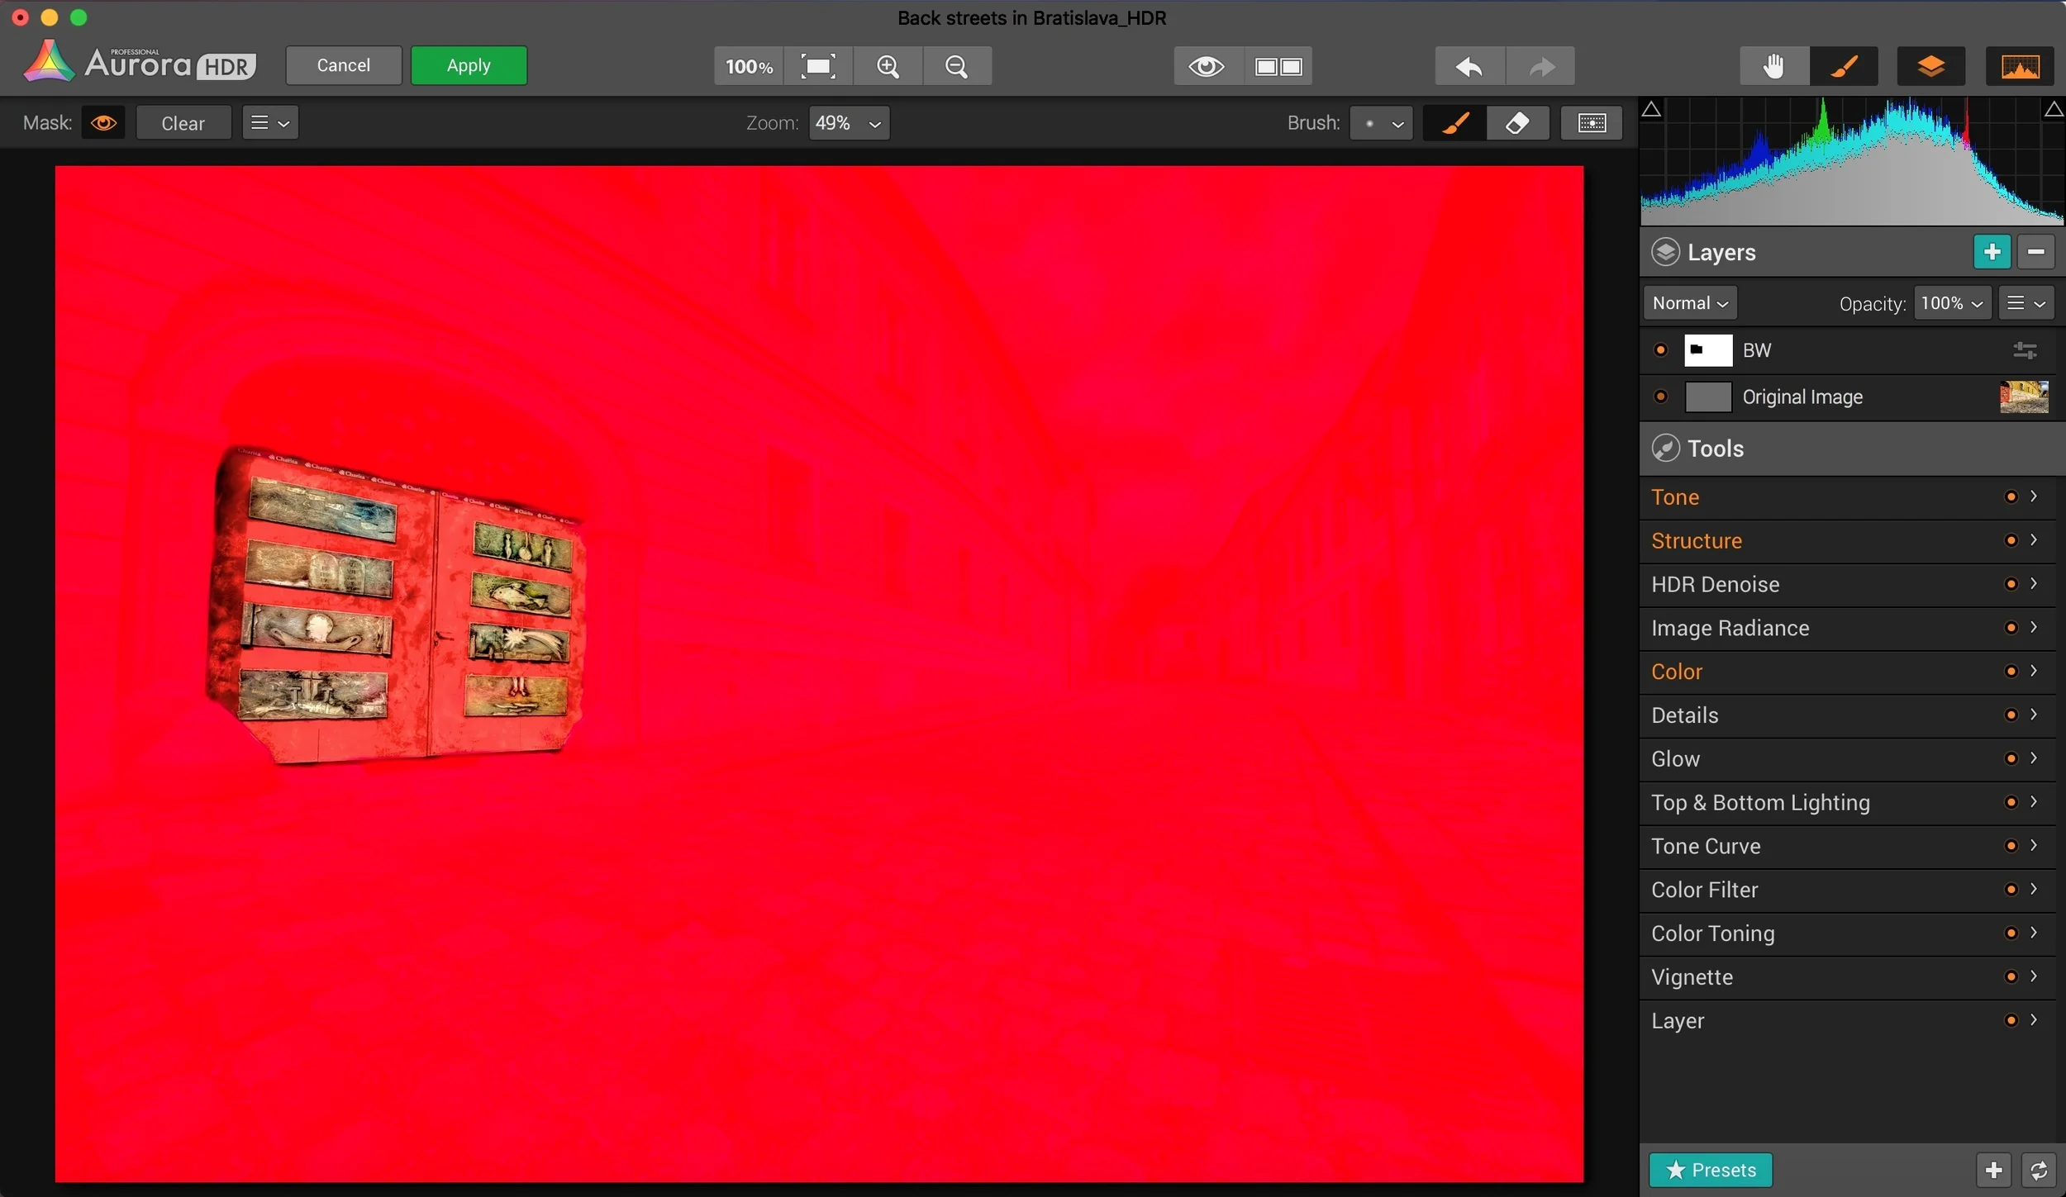Open the layer Opacity control

pyautogui.click(x=1951, y=303)
